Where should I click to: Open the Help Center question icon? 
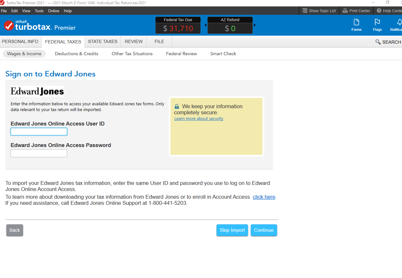coord(379,11)
